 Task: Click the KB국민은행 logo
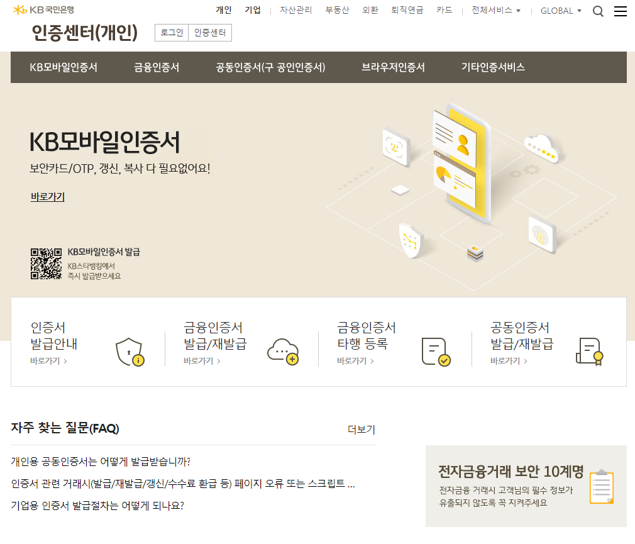pyautogui.click(x=43, y=9)
